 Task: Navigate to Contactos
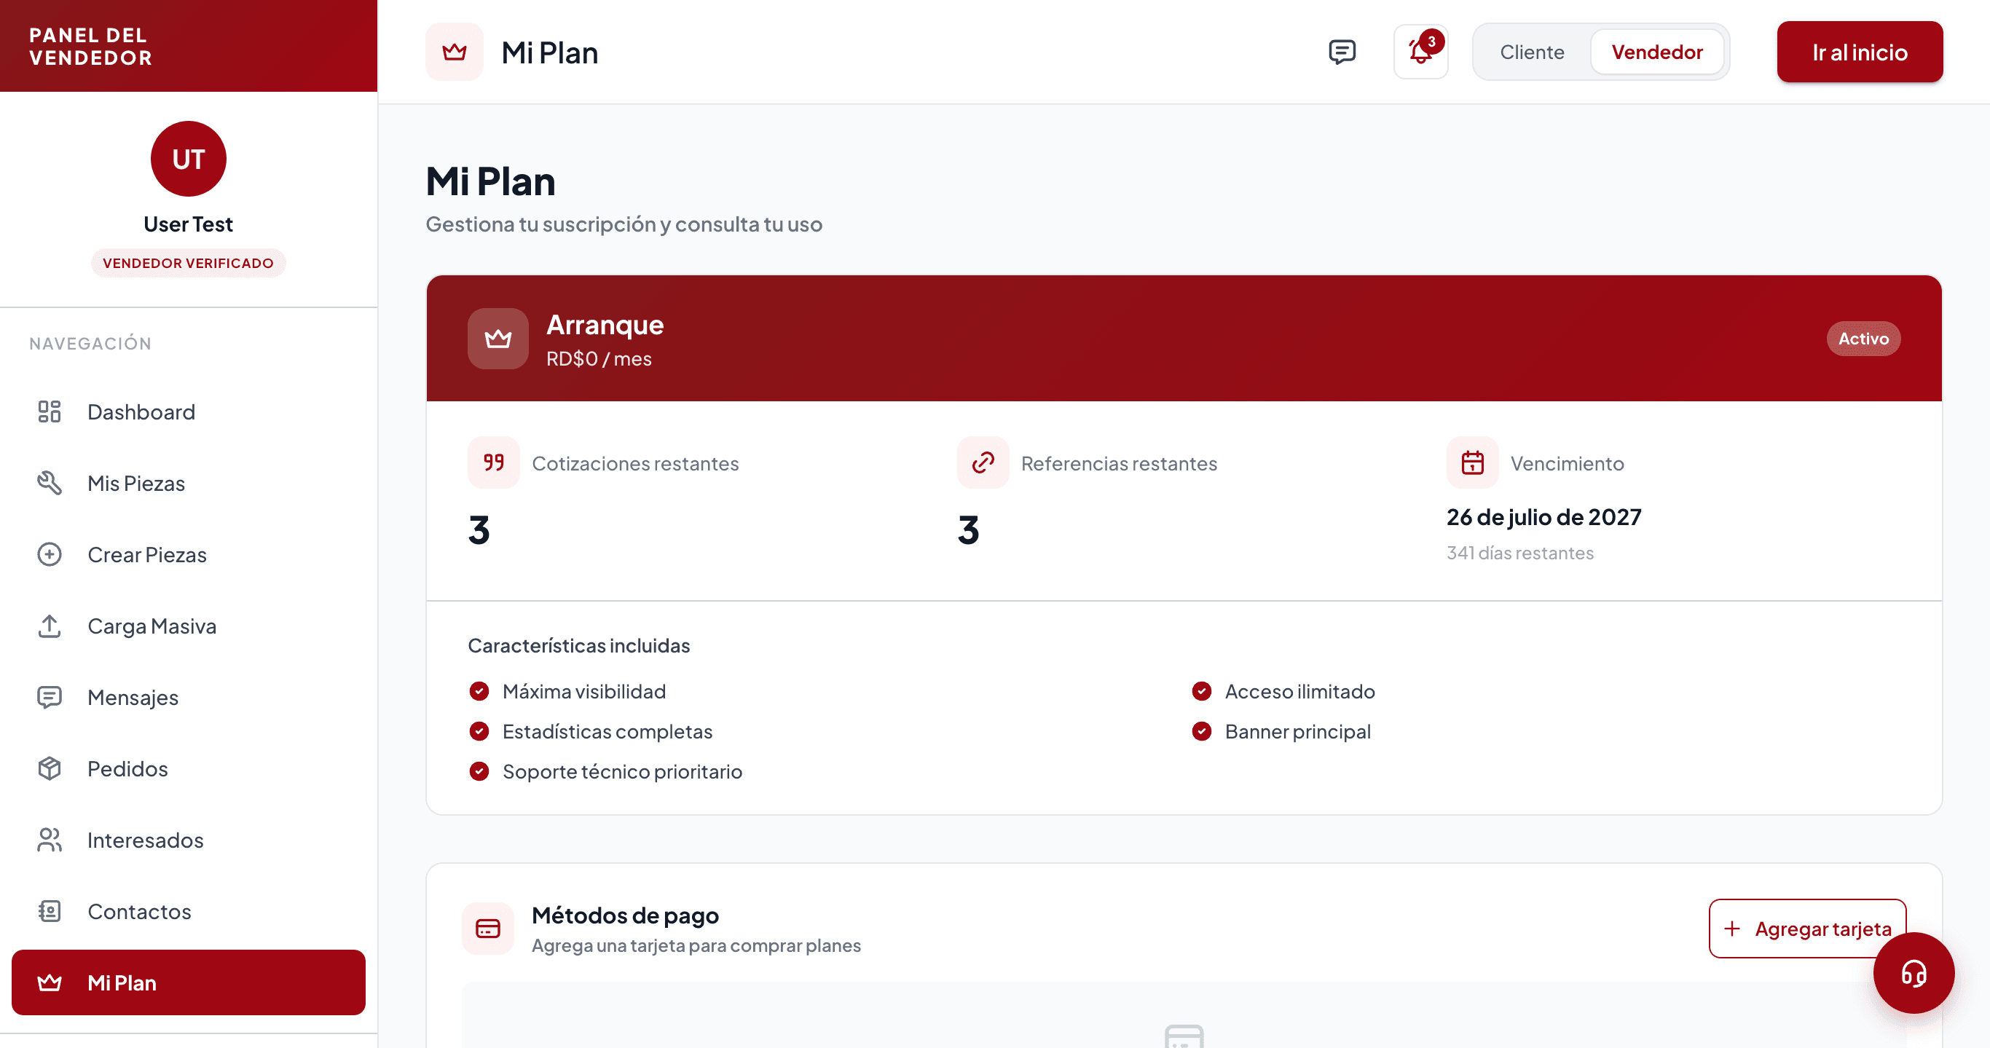[x=189, y=911]
